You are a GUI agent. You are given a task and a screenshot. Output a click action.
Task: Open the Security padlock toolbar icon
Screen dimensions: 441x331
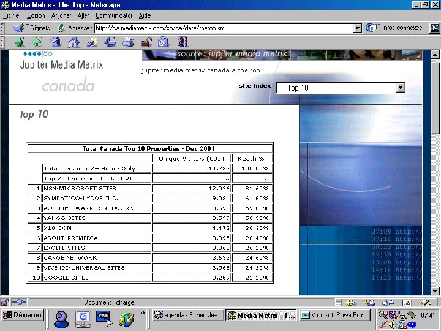pos(146,42)
